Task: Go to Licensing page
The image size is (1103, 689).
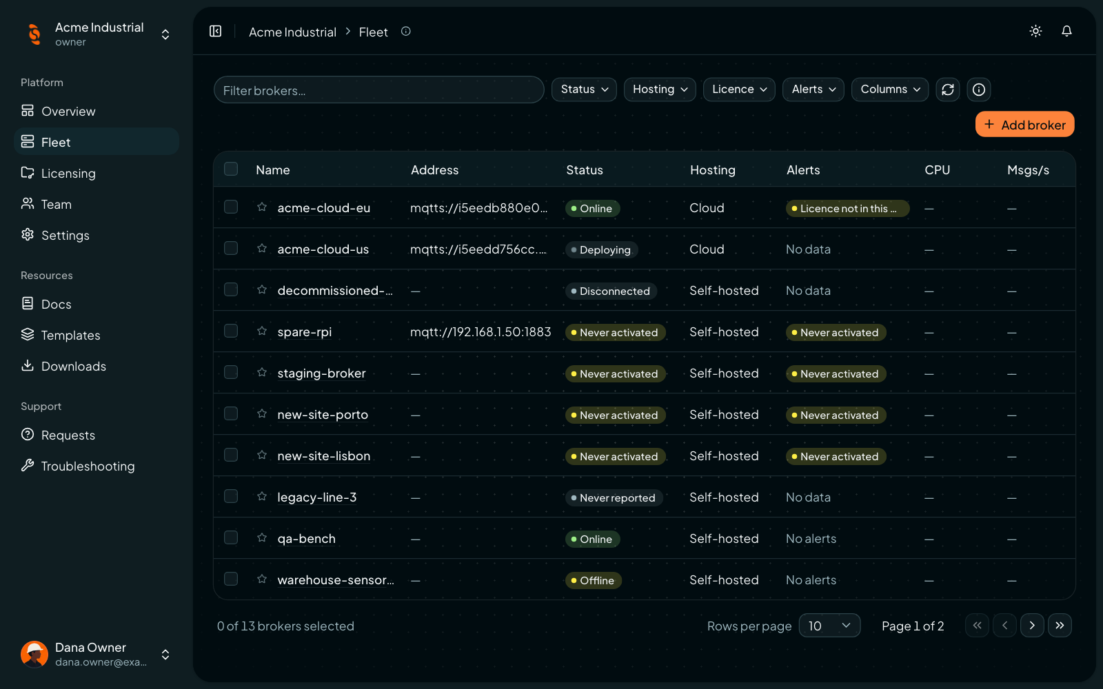Action: point(97,173)
